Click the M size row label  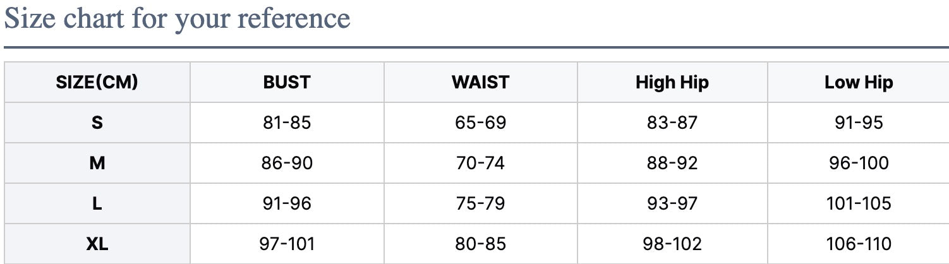(x=97, y=163)
